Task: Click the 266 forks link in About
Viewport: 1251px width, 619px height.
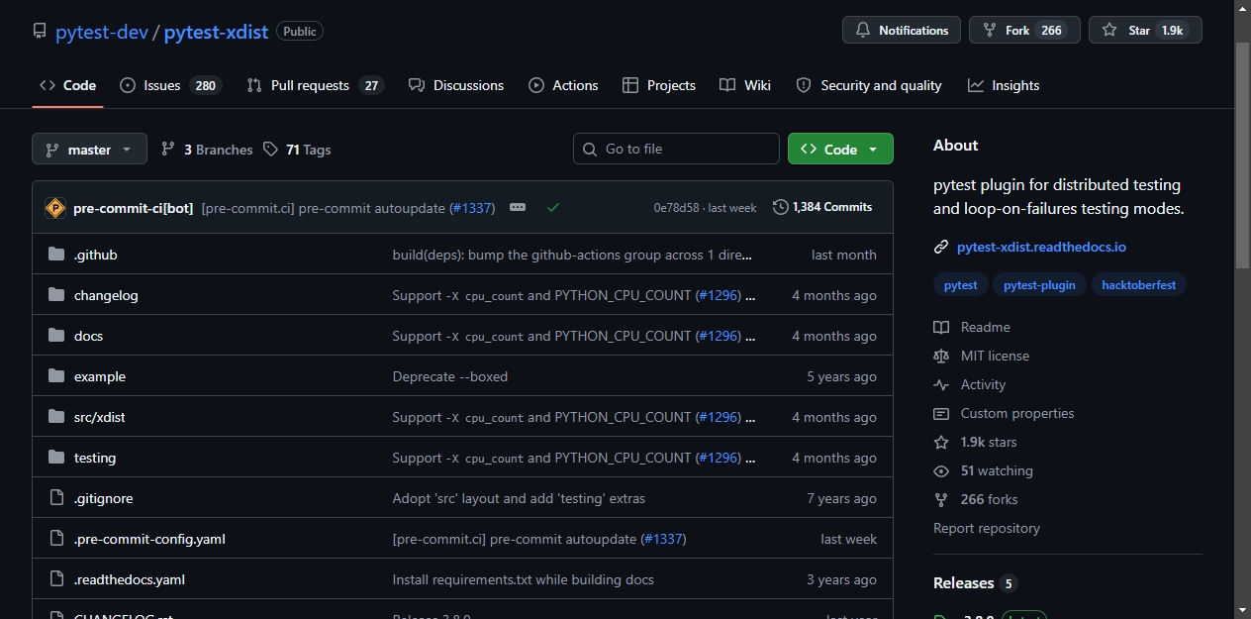Action: (x=989, y=499)
